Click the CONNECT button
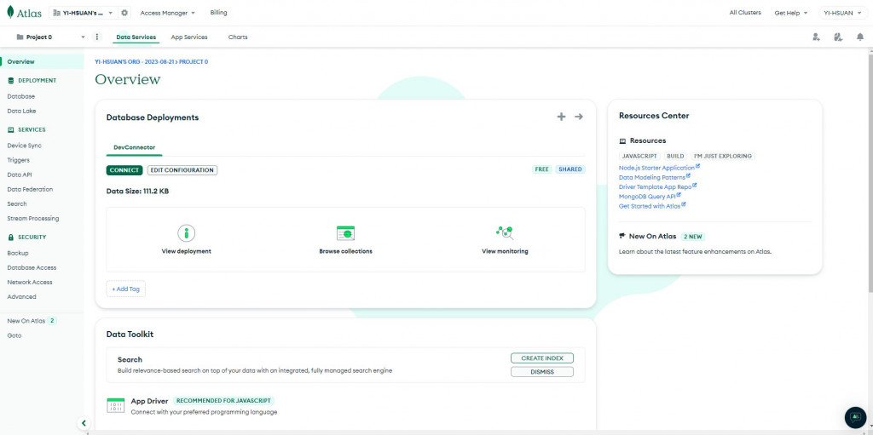The image size is (873, 435). tap(124, 170)
